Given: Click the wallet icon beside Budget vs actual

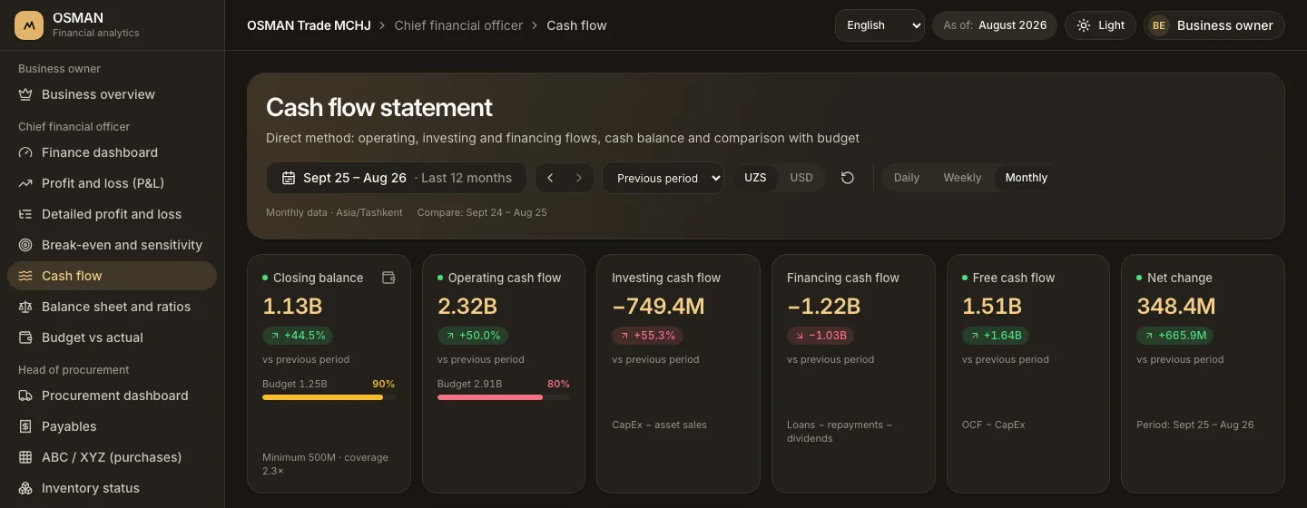Looking at the screenshot, I should pyautogui.click(x=25, y=337).
